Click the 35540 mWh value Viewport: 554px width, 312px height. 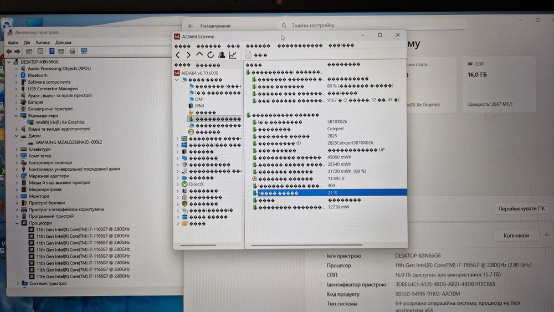click(339, 164)
